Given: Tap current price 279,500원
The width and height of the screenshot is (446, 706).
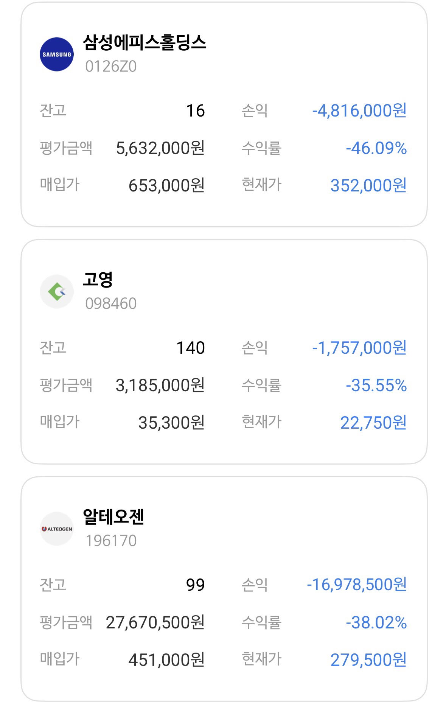Looking at the screenshot, I should (368, 660).
